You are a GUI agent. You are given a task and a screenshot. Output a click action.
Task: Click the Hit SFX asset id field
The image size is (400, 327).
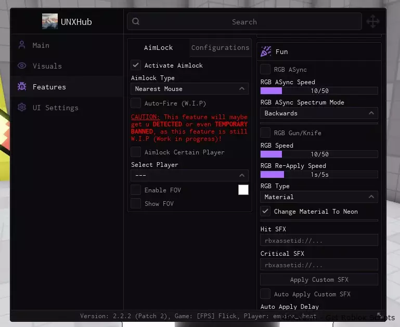point(319,240)
